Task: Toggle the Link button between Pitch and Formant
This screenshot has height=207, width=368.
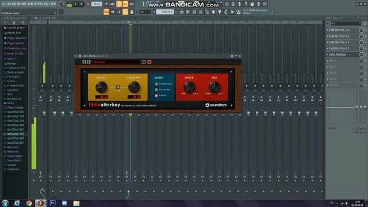Action: click(x=118, y=87)
